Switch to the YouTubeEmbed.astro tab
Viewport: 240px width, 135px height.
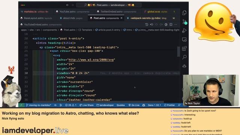point(41,24)
